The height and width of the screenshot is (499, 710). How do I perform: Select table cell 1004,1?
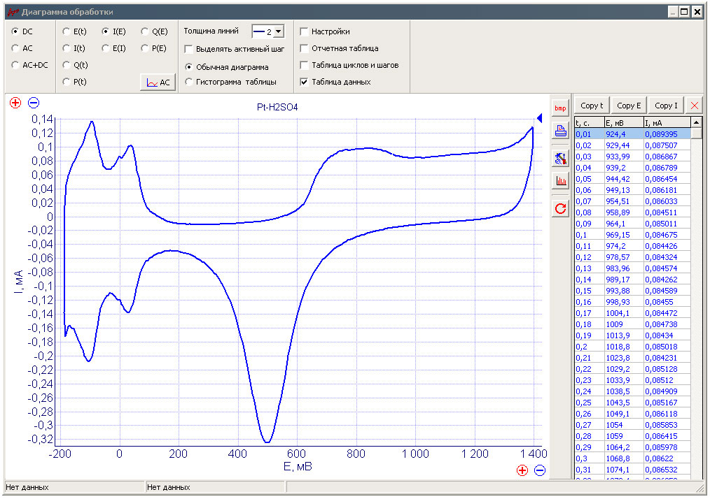coord(624,313)
